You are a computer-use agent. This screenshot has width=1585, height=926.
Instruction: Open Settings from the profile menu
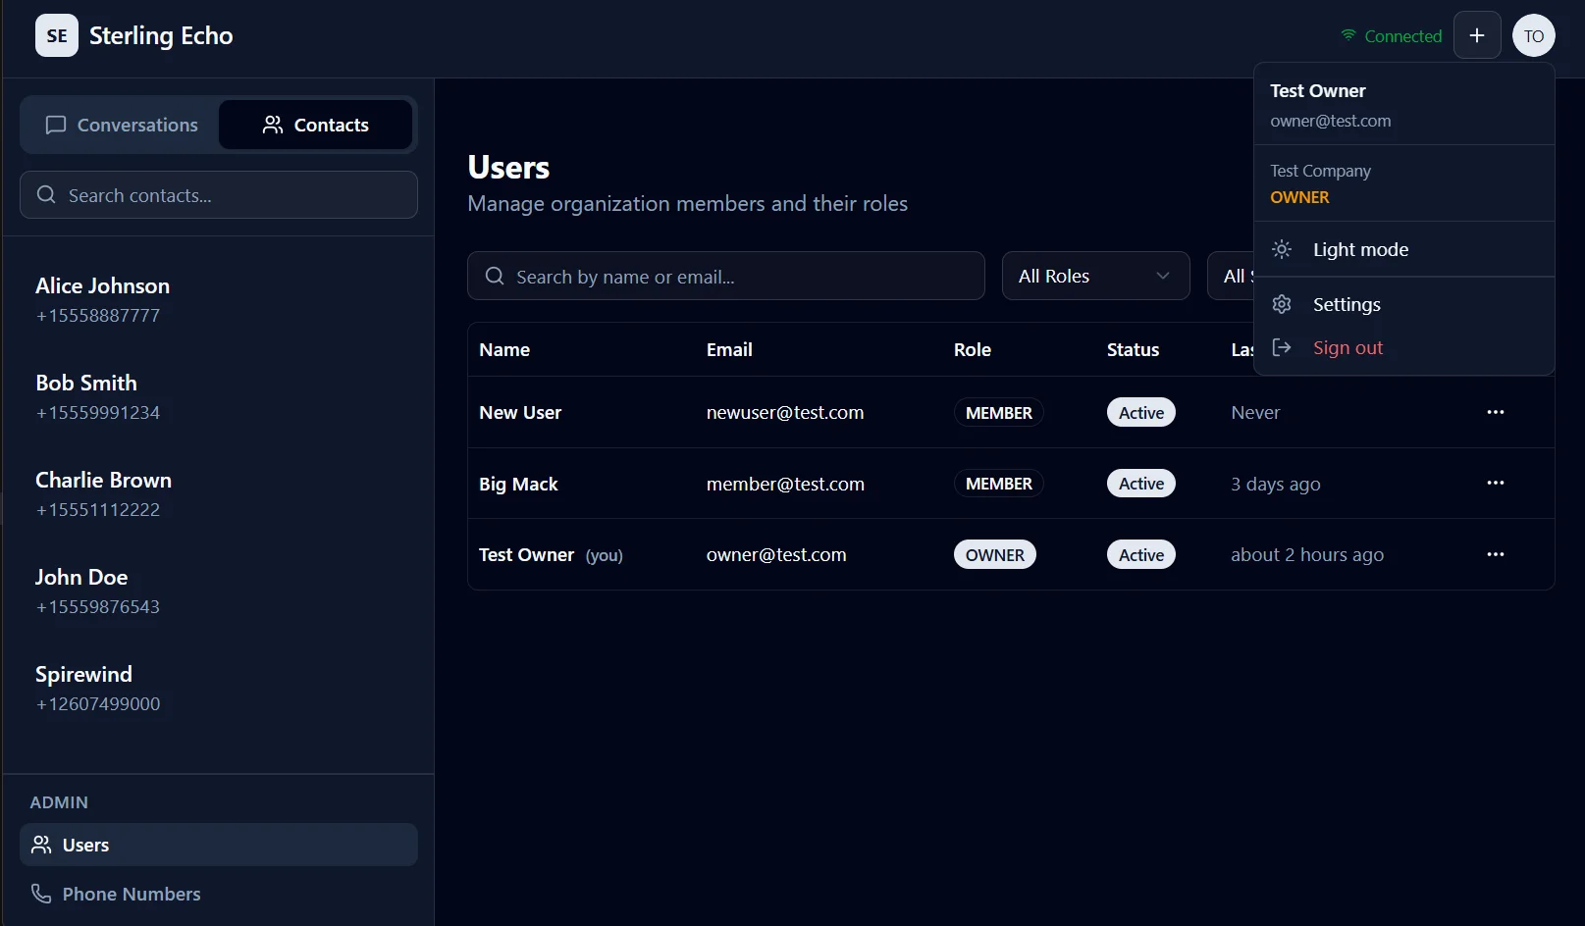pyautogui.click(x=1347, y=304)
